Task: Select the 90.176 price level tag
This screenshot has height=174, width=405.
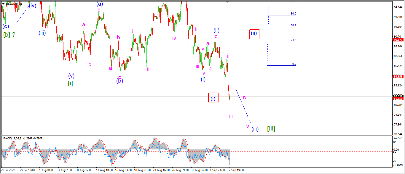Action: [398, 40]
